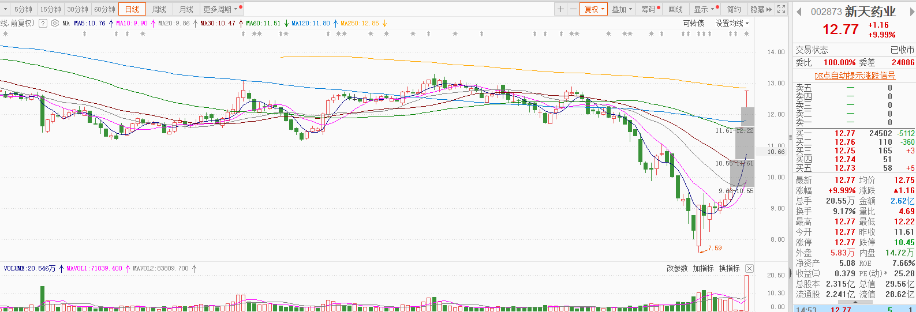Open moving average settings gear icon

click(x=55, y=23)
